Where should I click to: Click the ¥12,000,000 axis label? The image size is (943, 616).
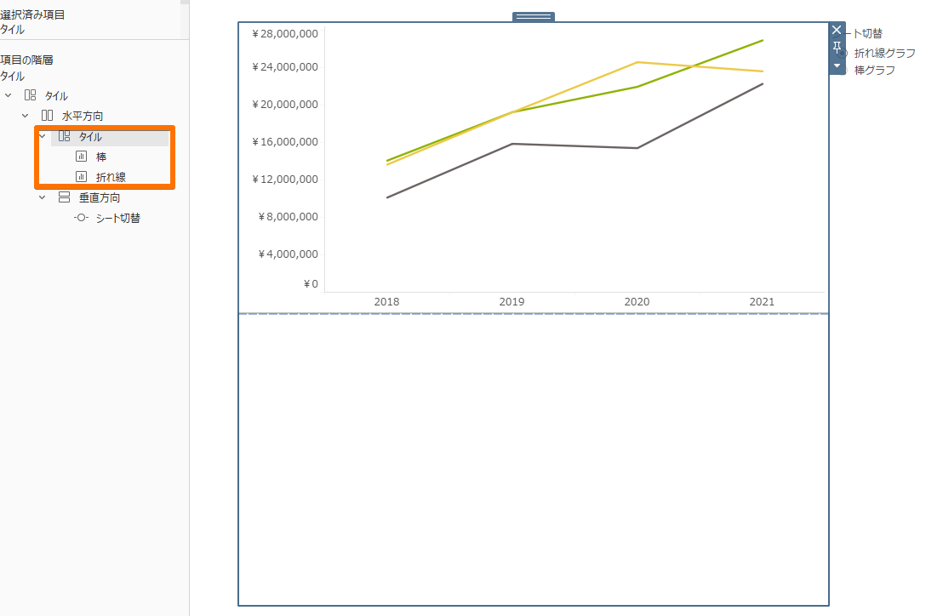[285, 179]
